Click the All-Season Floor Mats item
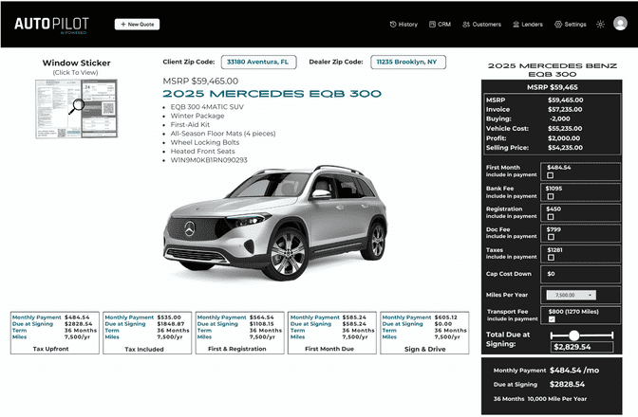Viewport: 638px width, 417px height. [x=223, y=134]
